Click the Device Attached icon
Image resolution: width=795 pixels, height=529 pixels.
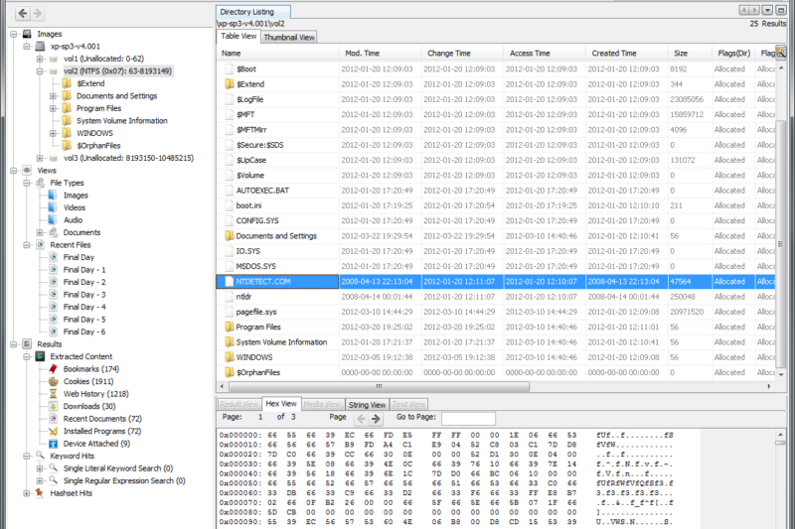pos(54,444)
